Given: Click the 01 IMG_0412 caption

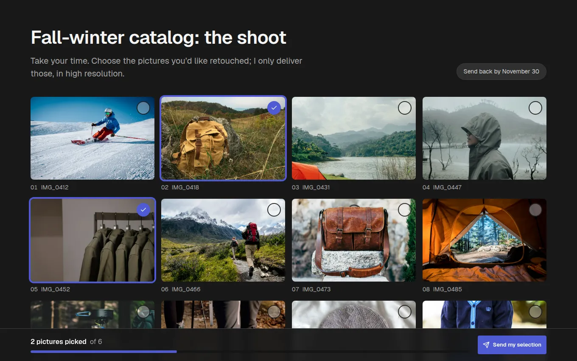Looking at the screenshot, I should click(50, 187).
